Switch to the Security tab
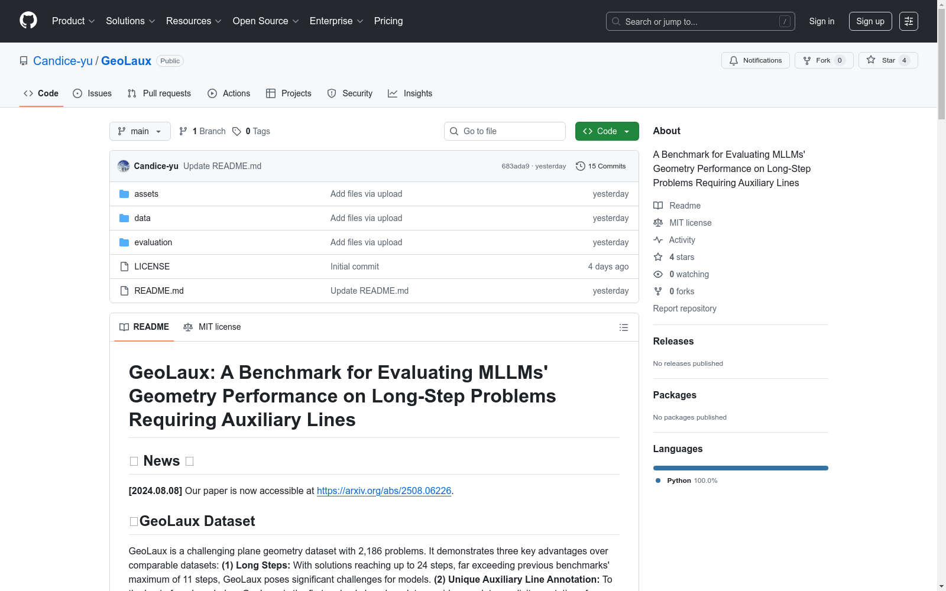946x591 pixels. pos(350,93)
